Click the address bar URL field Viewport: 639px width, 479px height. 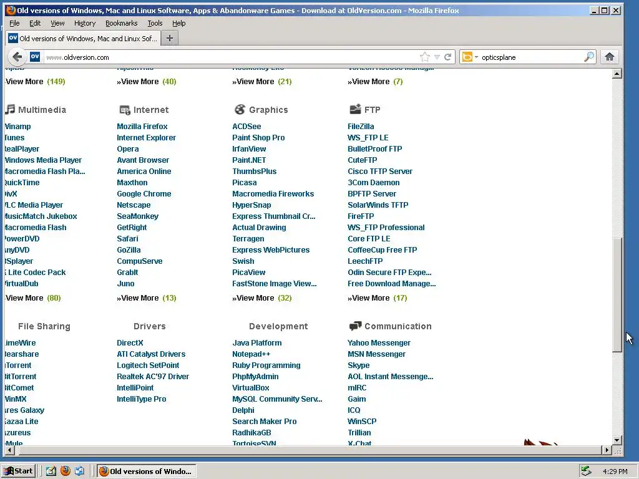230,57
